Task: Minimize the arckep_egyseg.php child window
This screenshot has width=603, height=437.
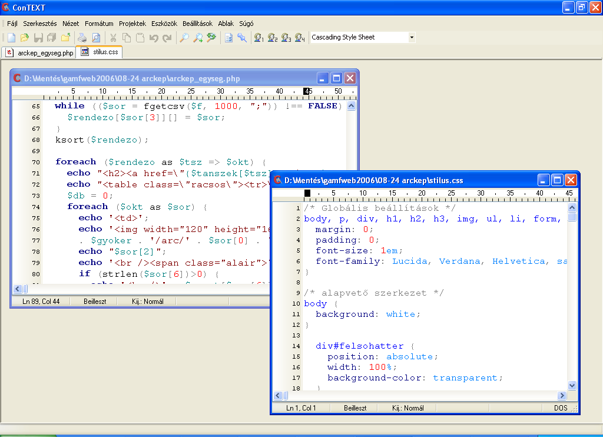Action: click(x=323, y=78)
